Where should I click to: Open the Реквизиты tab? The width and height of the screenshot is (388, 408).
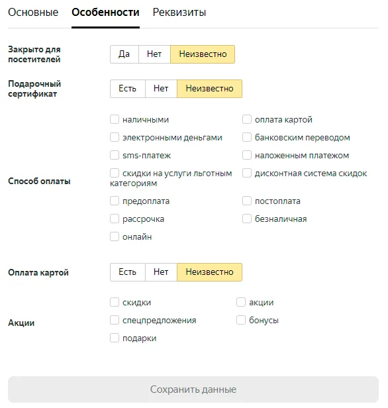click(179, 12)
